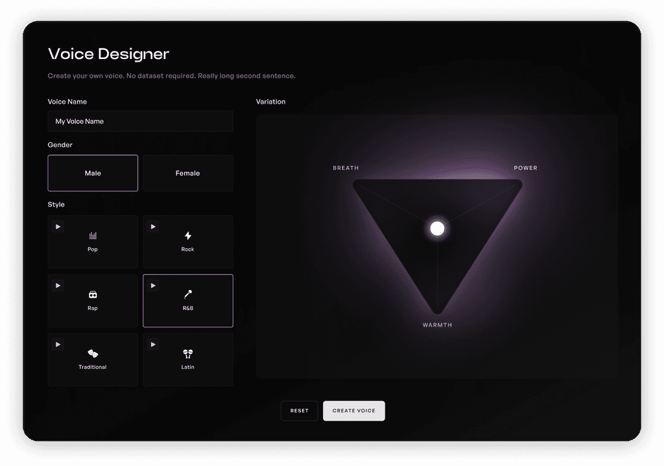Click the Voice Name input field
The width and height of the screenshot is (664, 466).
(140, 121)
